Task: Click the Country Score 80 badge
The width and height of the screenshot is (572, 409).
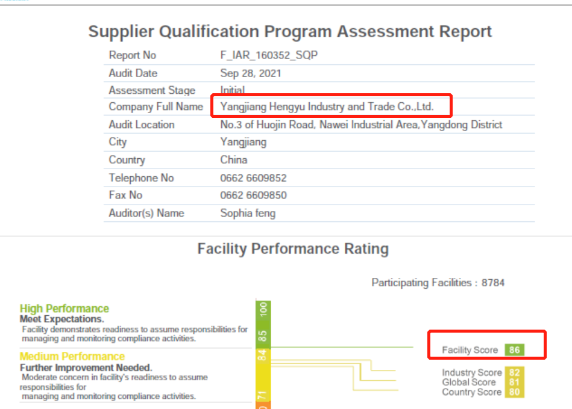Action: click(514, 392)
